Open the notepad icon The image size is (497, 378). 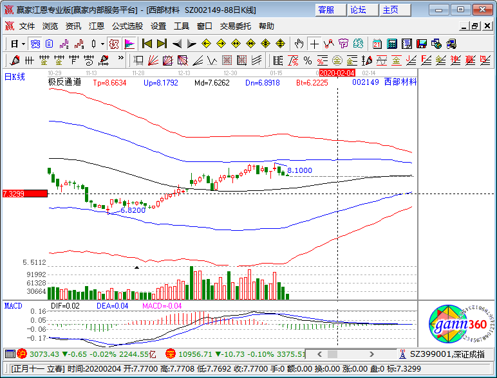(x=407, y=44)
